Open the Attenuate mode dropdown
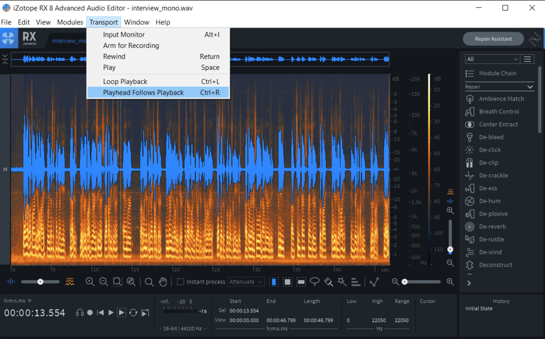 [246, 282]
